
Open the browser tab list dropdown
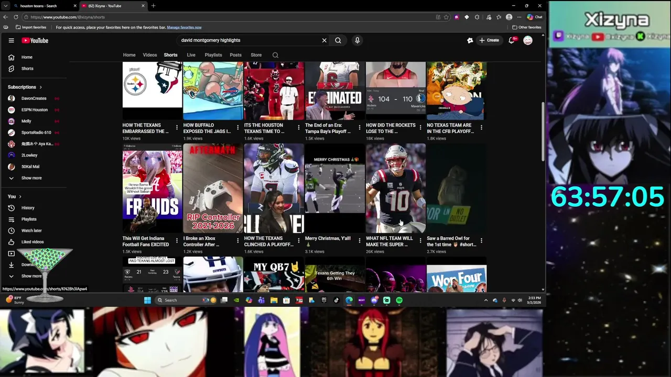[x=6, y=6]
